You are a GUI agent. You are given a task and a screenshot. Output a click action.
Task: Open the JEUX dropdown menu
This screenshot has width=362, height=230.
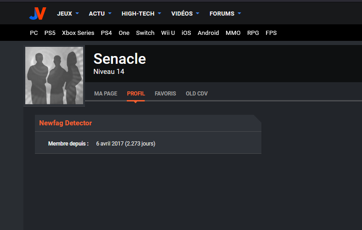68,14
